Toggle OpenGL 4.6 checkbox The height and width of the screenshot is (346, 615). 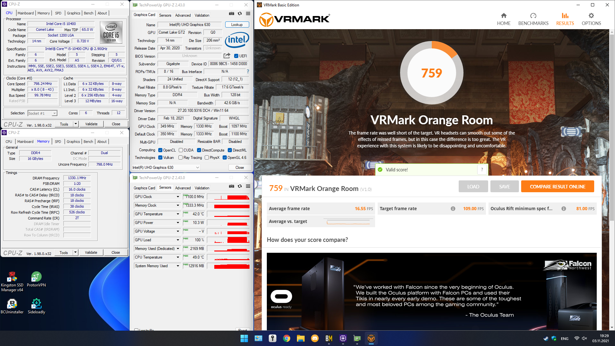pos(225,157)
